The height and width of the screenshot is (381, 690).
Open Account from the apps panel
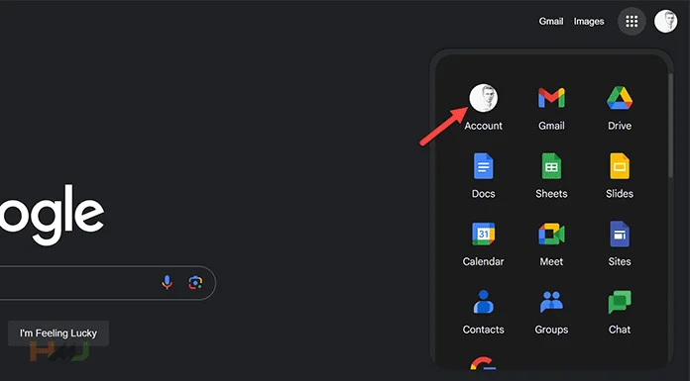(483, 107)
